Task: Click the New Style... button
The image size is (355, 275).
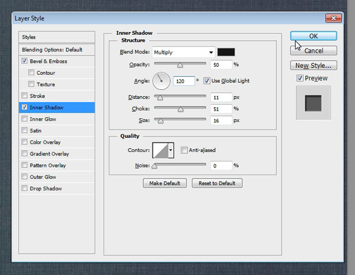Action: tap(313, 66)
